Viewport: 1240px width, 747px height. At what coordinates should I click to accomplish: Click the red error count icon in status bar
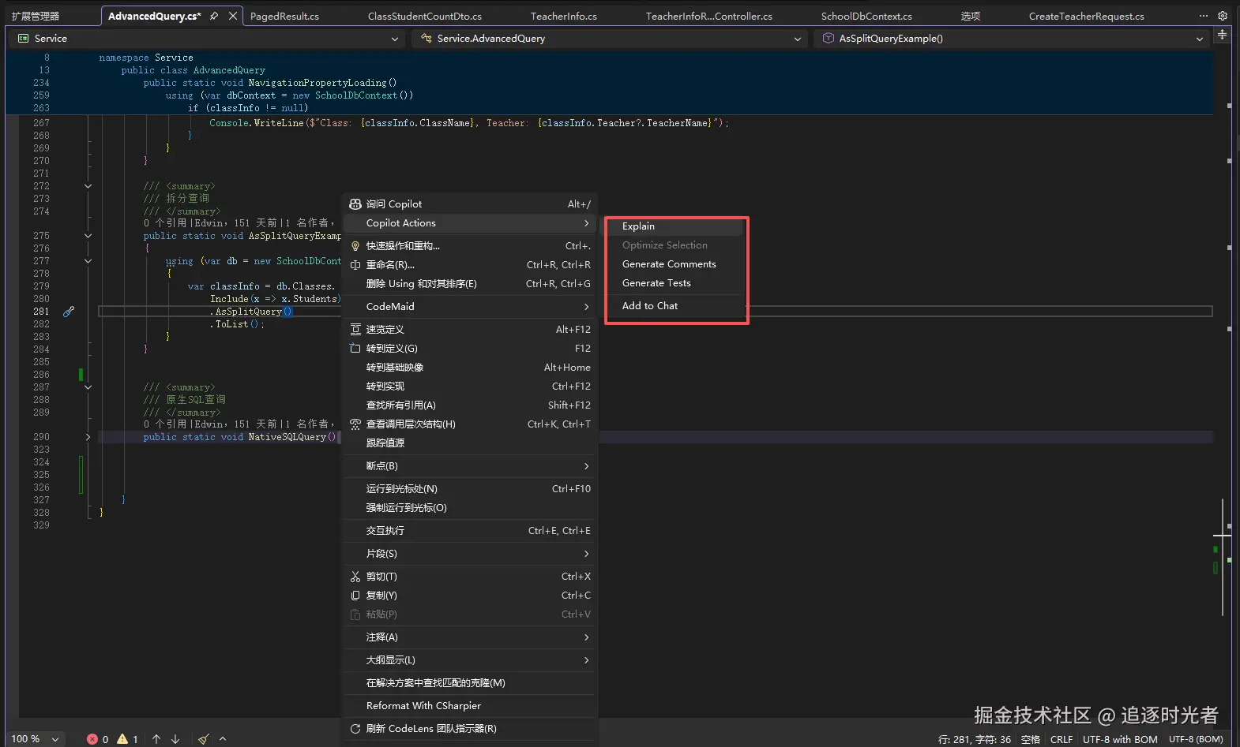[x=92, y=739]
